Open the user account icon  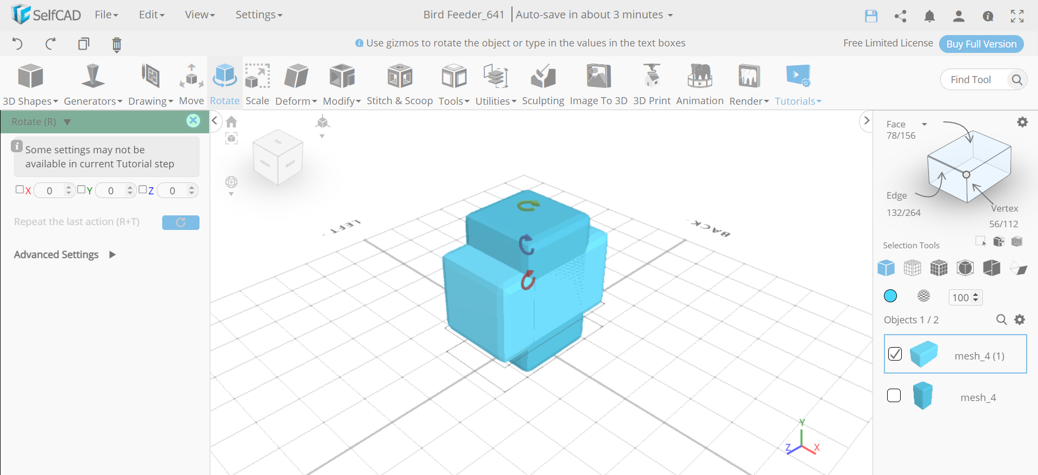click(959, 16)
